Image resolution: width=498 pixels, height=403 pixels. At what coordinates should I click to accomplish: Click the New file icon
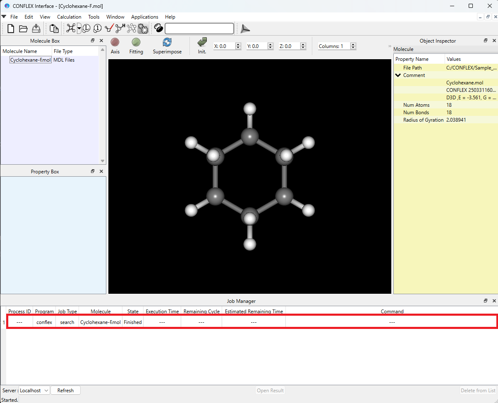coord(11,29)
